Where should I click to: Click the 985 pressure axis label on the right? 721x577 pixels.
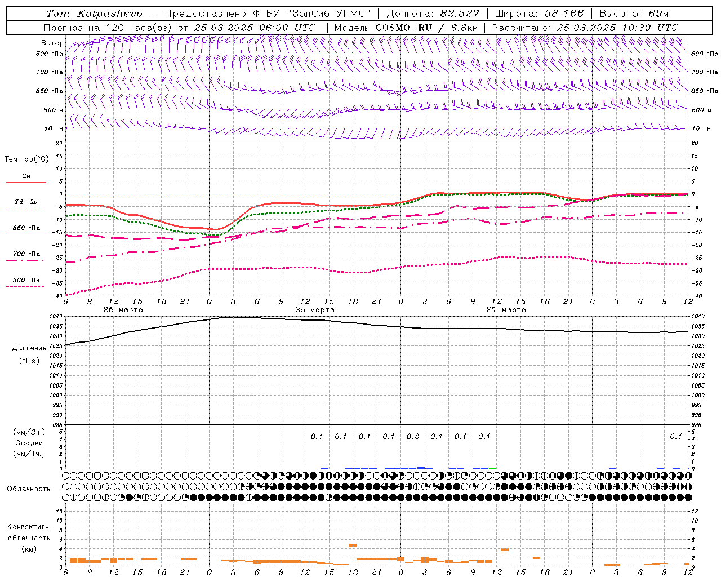[697, 425]
